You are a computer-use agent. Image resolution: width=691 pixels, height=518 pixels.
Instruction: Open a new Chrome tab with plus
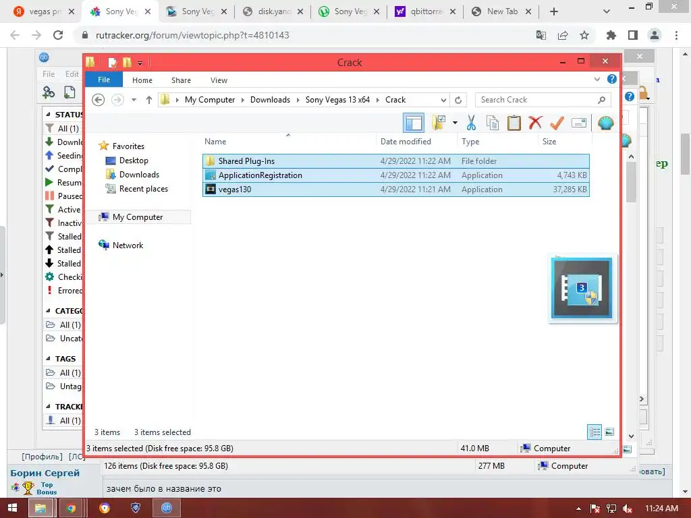[554, 11]
